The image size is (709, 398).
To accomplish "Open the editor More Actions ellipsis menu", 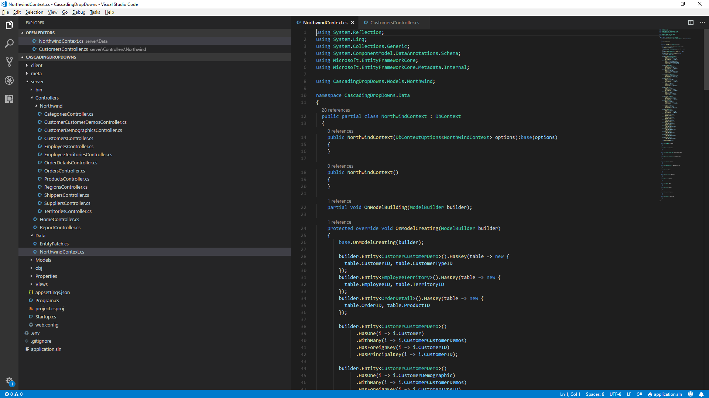I will coord(702,22).
